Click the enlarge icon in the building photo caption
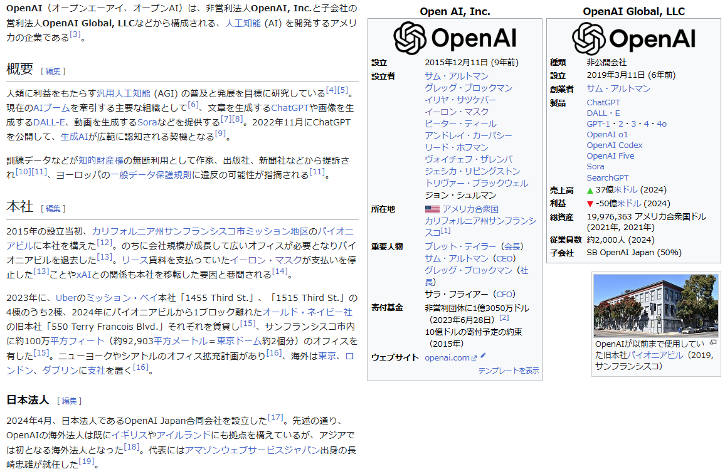The height and width of the screenshot is (474, 725). [x=714, y=342]
